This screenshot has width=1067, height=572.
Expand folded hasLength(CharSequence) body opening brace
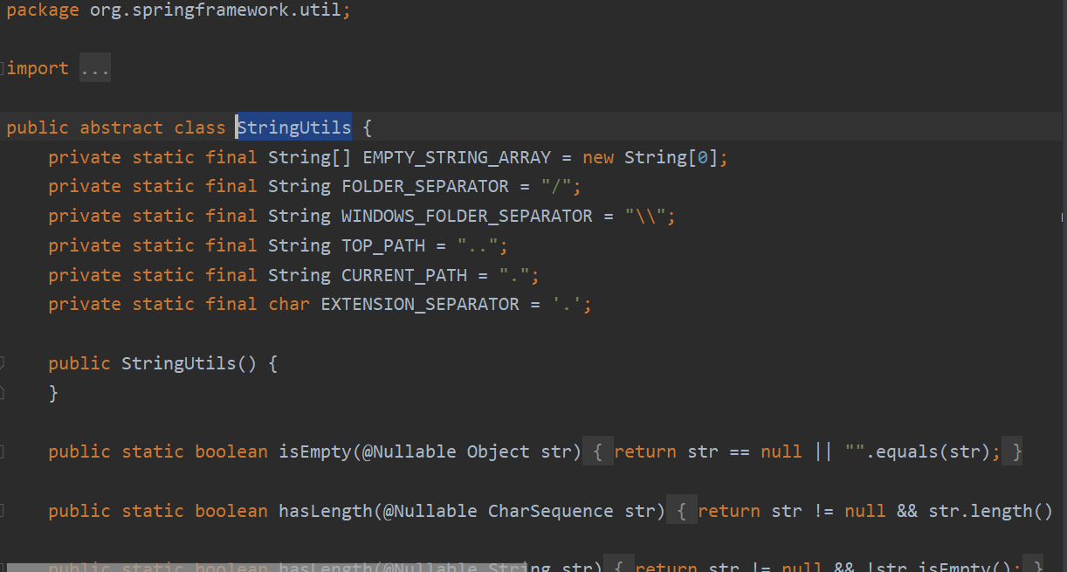[682, 511]
